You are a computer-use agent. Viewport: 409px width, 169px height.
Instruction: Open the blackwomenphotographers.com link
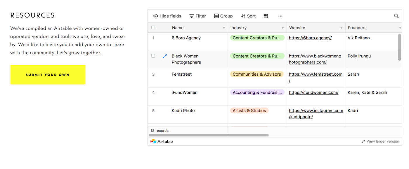click(315, 59)
